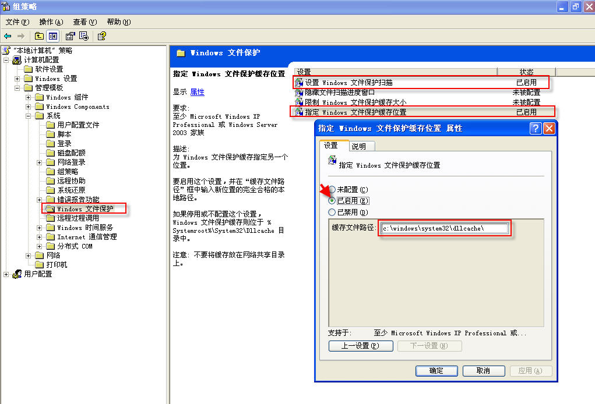Click the 上一设置 button
Image resolution: width=595 pixels, height=404 pixels.
361,346
